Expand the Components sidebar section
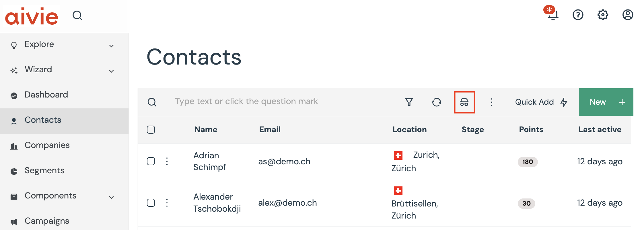 coord(111,197)
